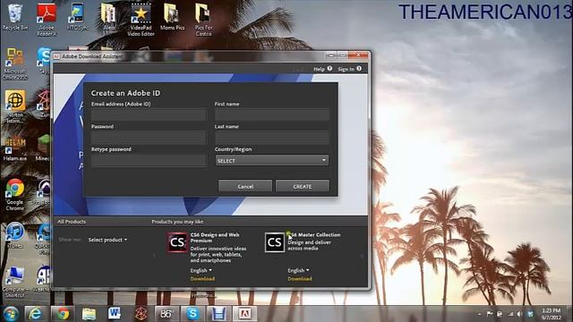Expand the Select product dropdown
The image size is (573, 322).
pyautogui.click(x=107, y=240)
